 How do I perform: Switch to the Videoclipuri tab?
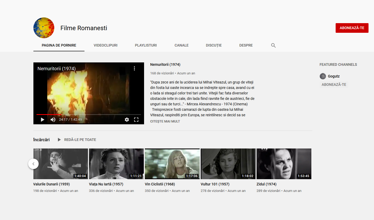[105, 45]
